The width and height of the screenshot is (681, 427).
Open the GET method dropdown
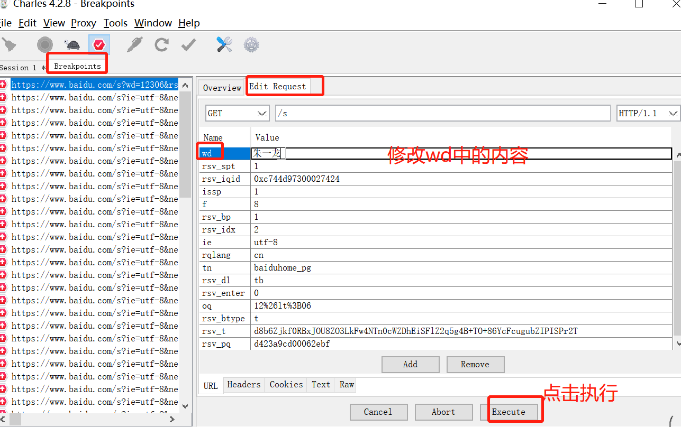point(238,113)
